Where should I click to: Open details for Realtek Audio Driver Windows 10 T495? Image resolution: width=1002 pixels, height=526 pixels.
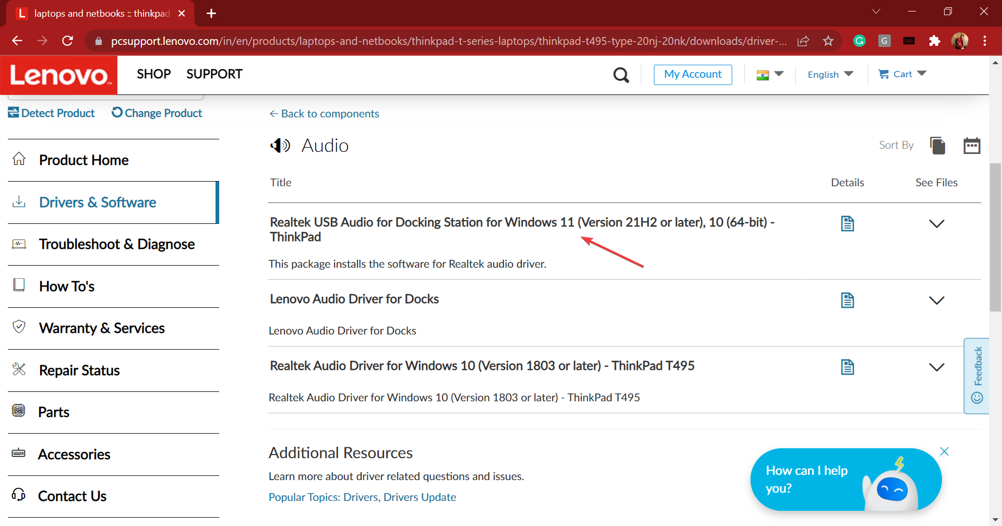click(848, 367)
